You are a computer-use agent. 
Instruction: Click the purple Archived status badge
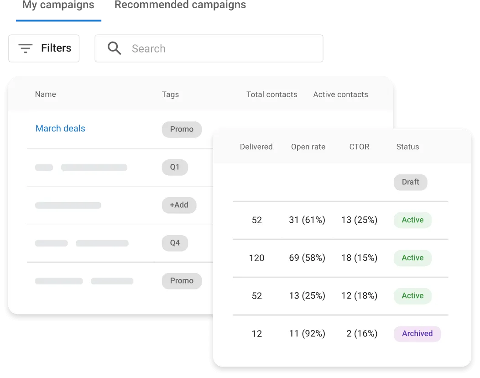[417, 334]
